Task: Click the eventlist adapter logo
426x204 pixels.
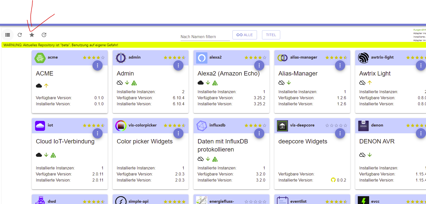Action: click(282, 200)
